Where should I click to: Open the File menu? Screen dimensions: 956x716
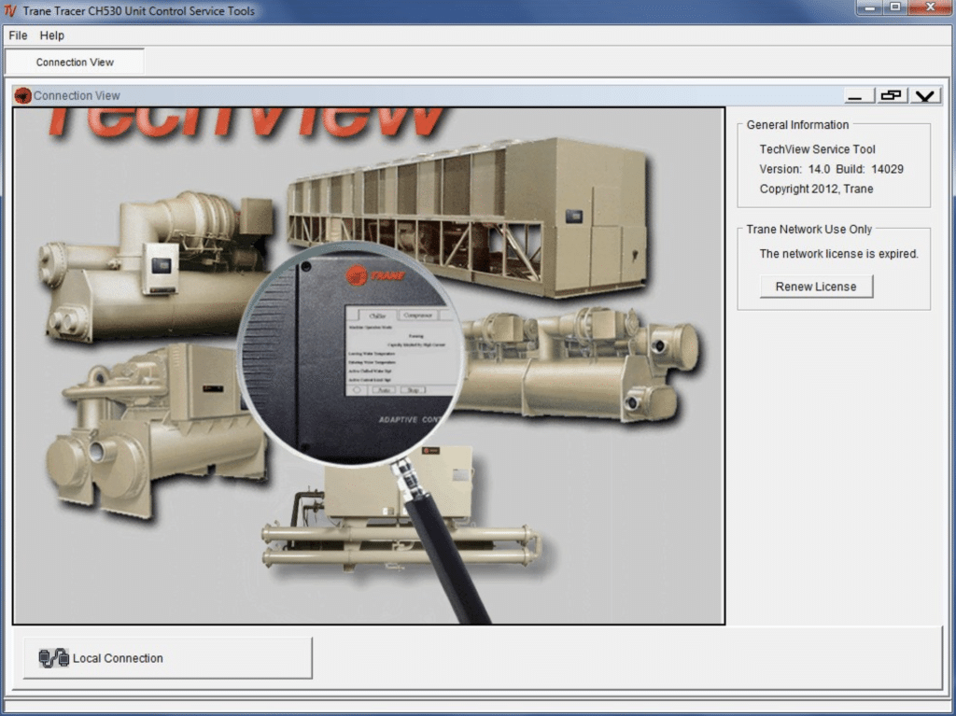point(18,35)
